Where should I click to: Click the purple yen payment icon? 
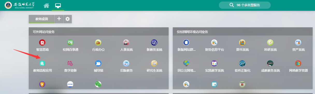tap(42, 84)
